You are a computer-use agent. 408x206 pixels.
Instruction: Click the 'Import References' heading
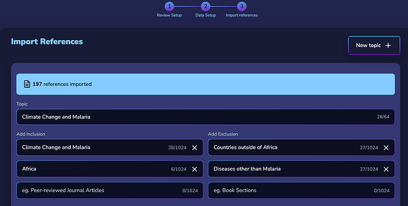tap(47, 41)
